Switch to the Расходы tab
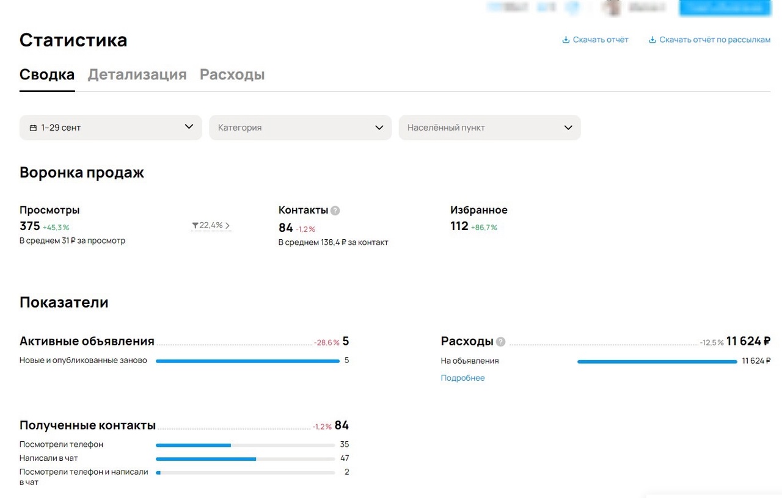The image size is (782, 498). [x=232, y=75]
